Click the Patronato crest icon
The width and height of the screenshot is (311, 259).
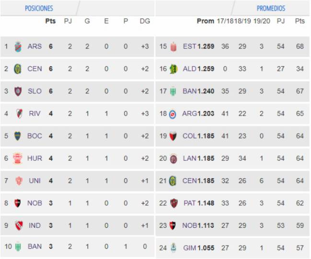point(174,203)
